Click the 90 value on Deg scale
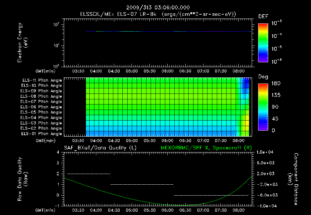This screenshot has height=215, width=311. tap(275, 107)
